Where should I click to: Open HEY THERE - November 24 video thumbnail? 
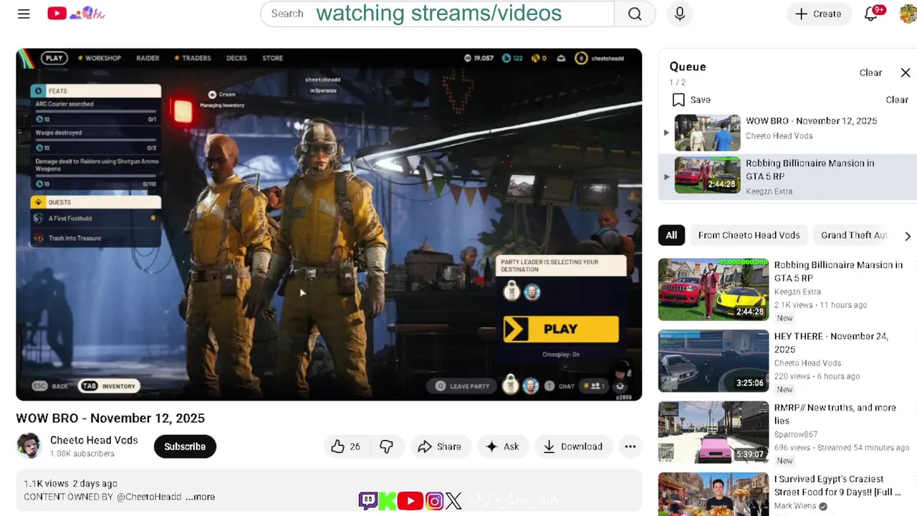point(714,360)
